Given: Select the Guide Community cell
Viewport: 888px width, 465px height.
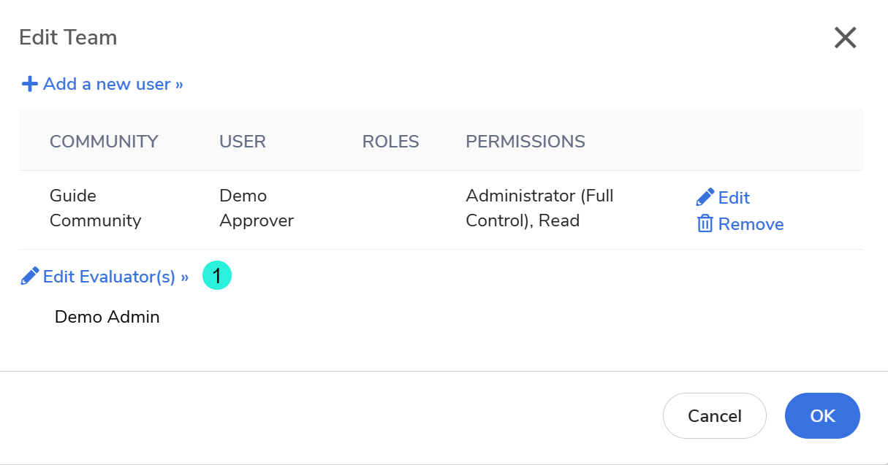Looking at the screenshot, I should [x=95, y=208].
